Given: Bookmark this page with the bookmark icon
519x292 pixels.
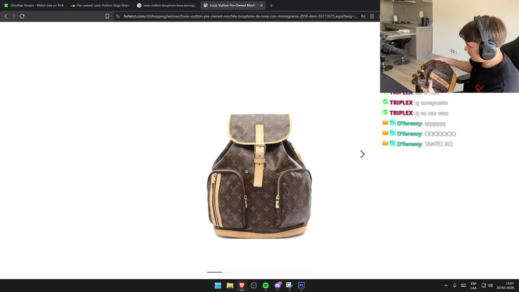Looking at the screenshot, I should 107,16.
